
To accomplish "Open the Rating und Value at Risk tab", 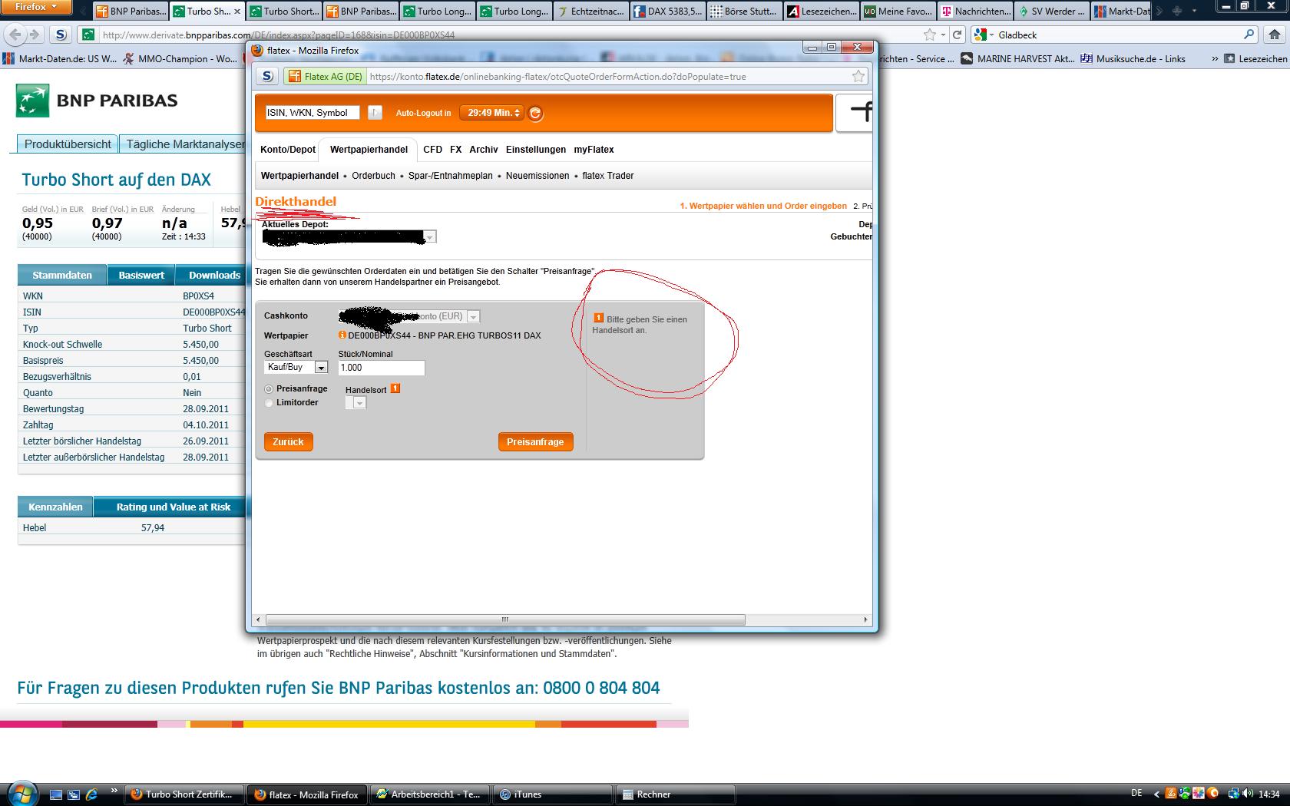I will [x=174, y=507].
